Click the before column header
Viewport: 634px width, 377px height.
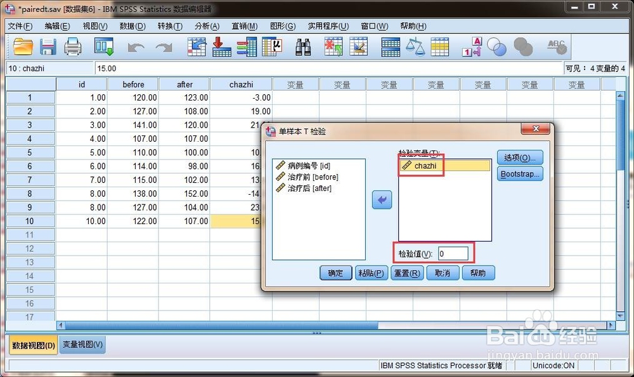pos(133,84)
